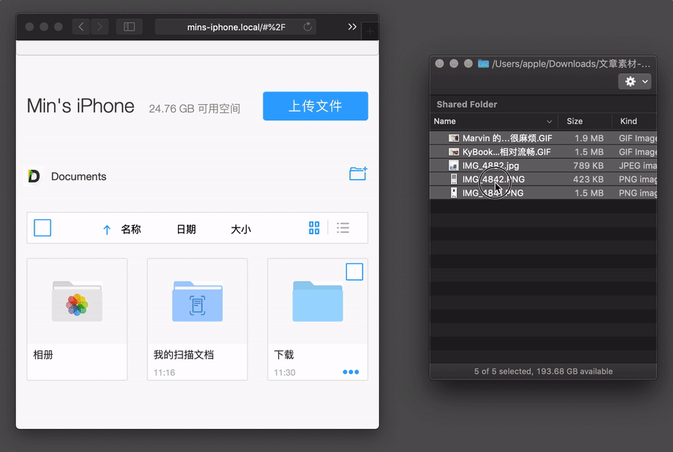Screen dimensions: 673x452
Task: Sort files by 名称
Action: [131, 229]
